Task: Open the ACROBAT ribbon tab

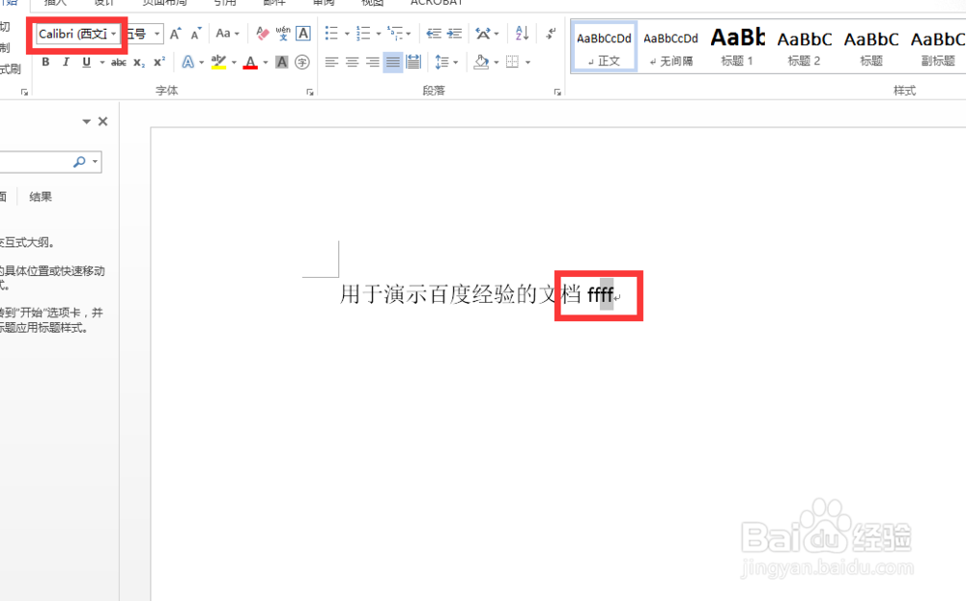Action: 437,3
